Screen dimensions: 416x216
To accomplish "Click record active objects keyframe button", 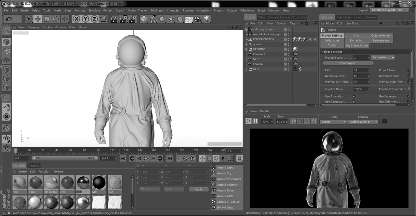I will click(179, 158).
